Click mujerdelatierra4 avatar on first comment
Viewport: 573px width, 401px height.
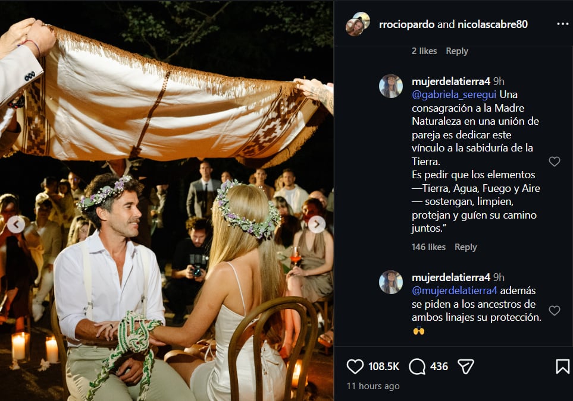point(391,86)
